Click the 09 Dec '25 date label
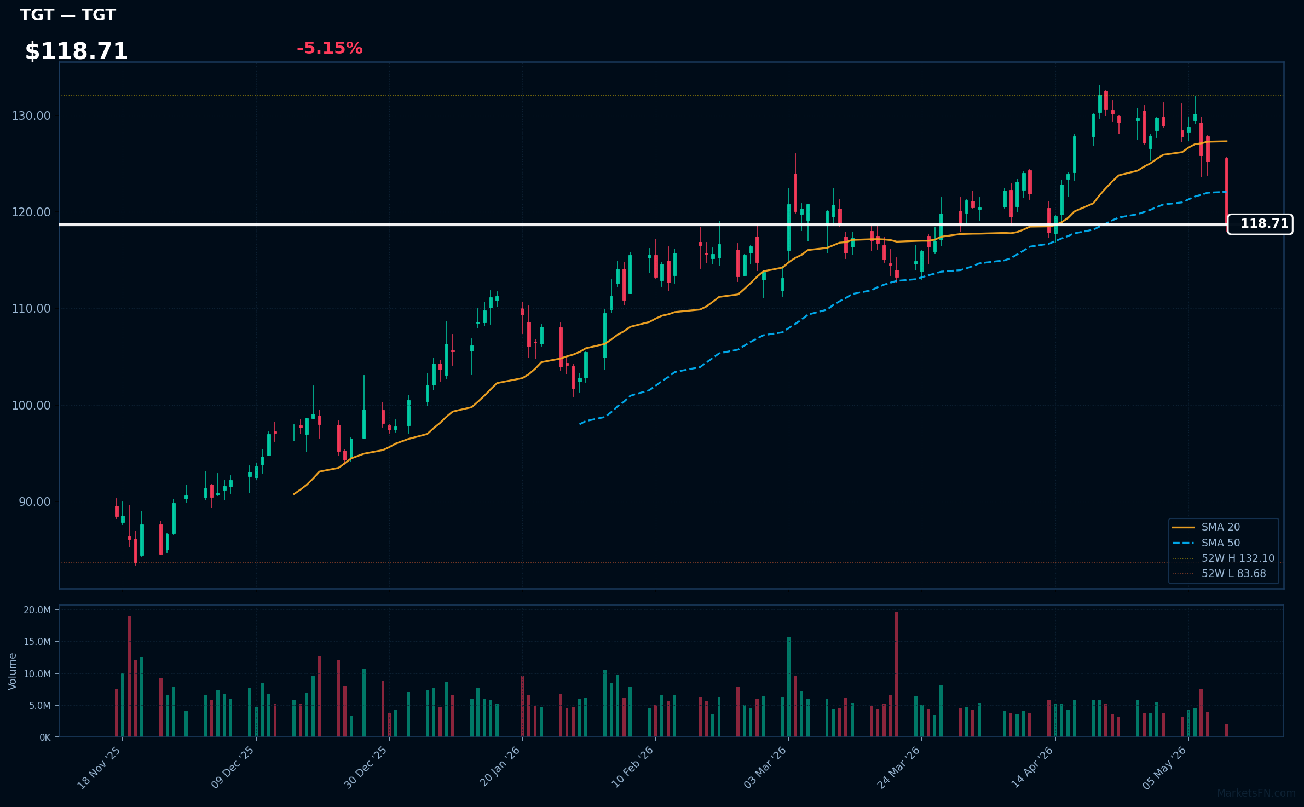Image resolution: width=1304 pixels, height=807 pixels. (233, 768)
